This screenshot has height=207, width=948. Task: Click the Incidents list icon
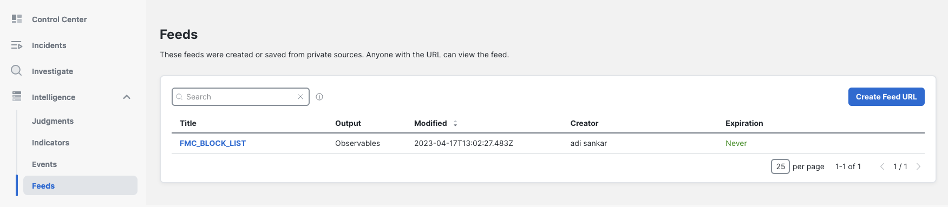pos(17,45)
